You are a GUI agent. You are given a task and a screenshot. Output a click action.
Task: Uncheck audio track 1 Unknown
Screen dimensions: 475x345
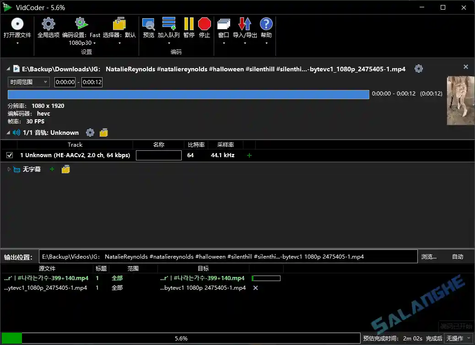pyautogui.click(x=10, y=155)
